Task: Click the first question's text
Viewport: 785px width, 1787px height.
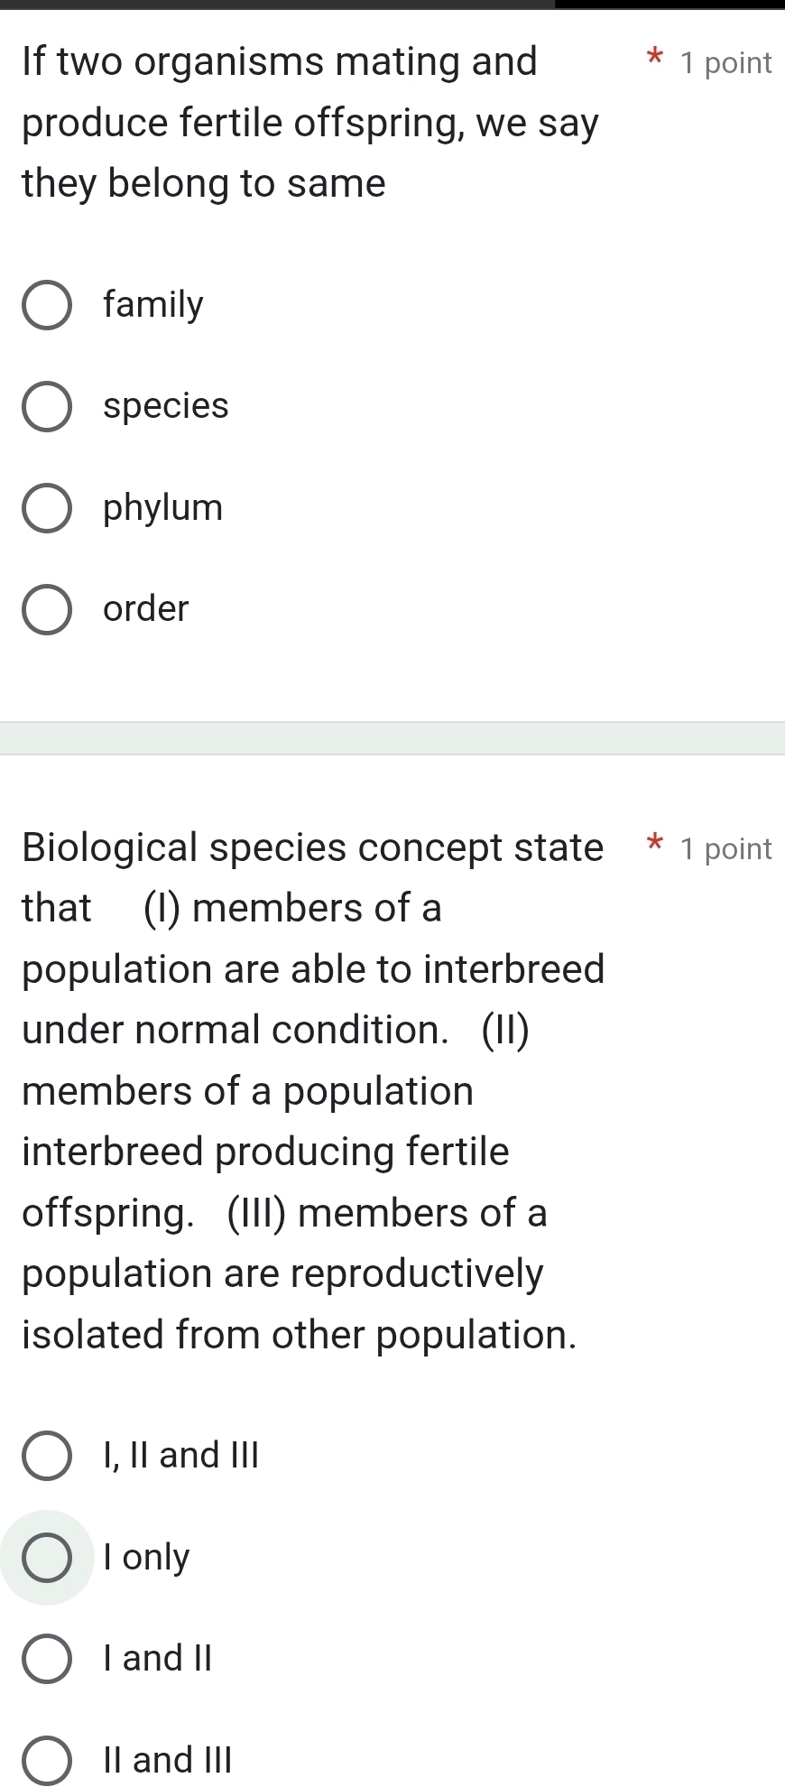Action: coord(307,122)
